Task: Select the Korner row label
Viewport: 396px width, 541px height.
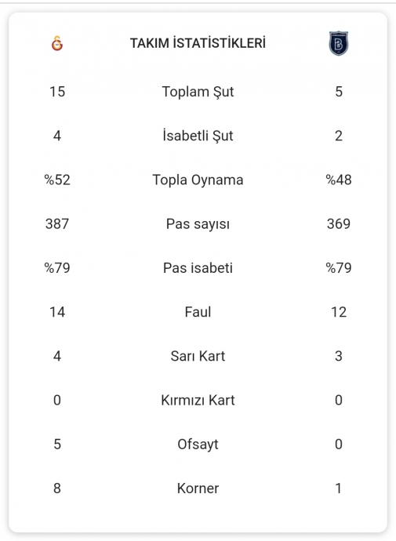Action: 198,488
